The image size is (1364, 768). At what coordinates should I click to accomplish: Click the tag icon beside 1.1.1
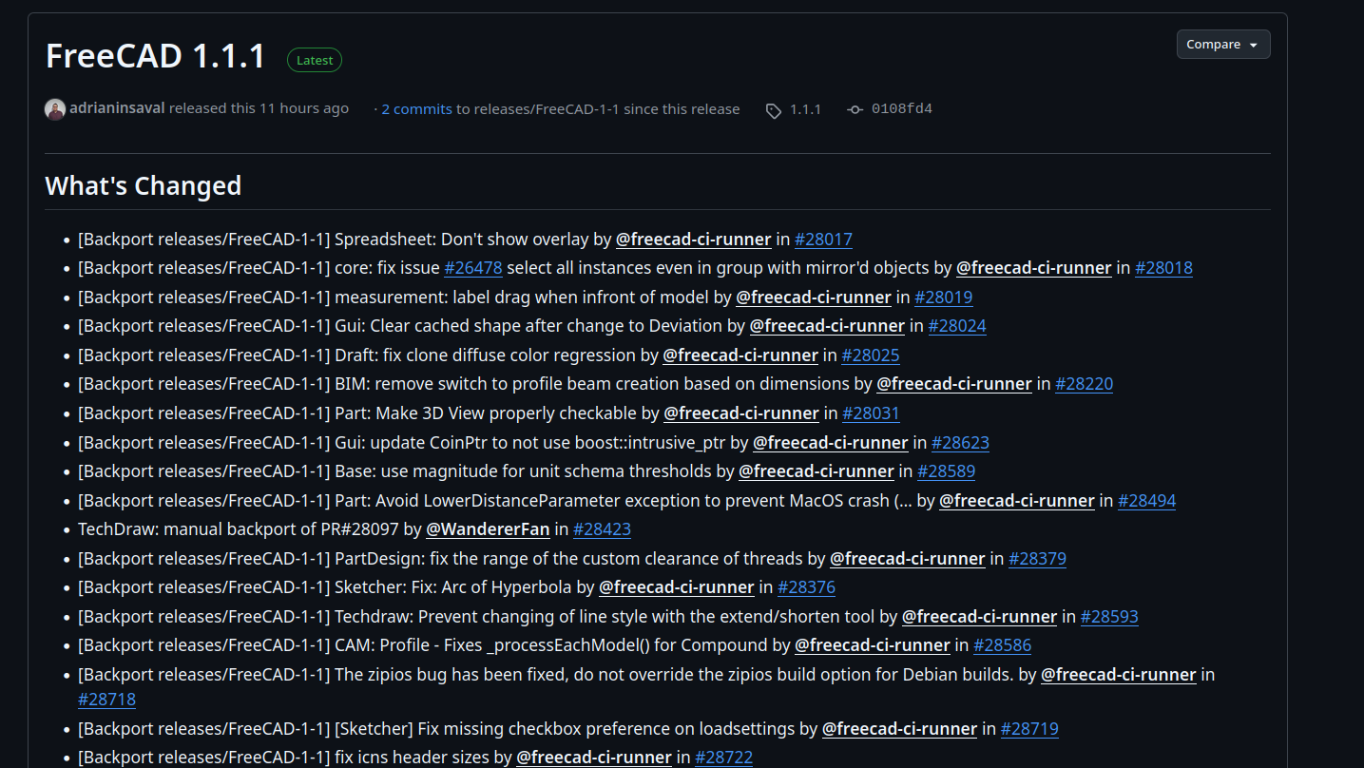point(774,110)
